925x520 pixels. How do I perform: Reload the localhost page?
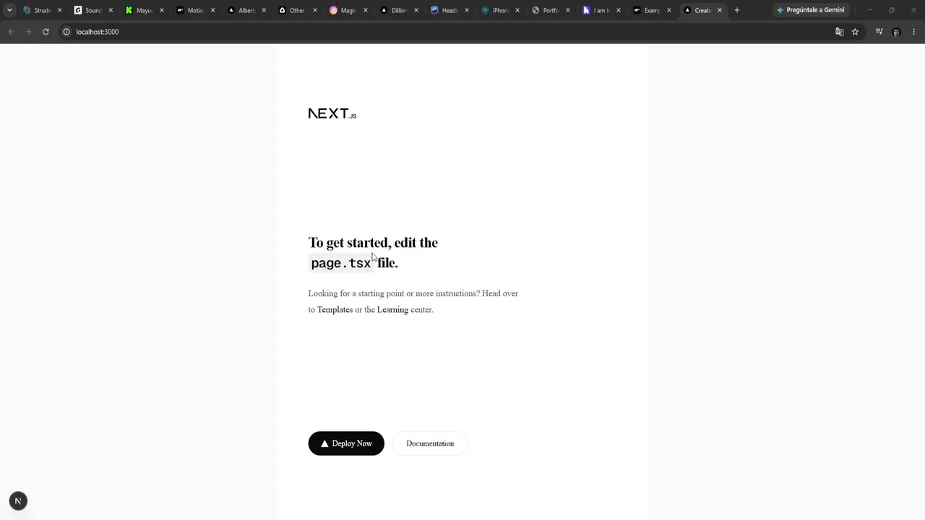[x=46, y=32]
